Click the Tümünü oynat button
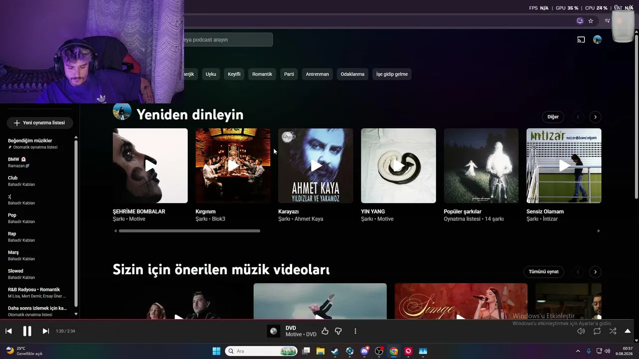Image resolution: width=639 pixels, height=359 pixels. pos(544,272)
